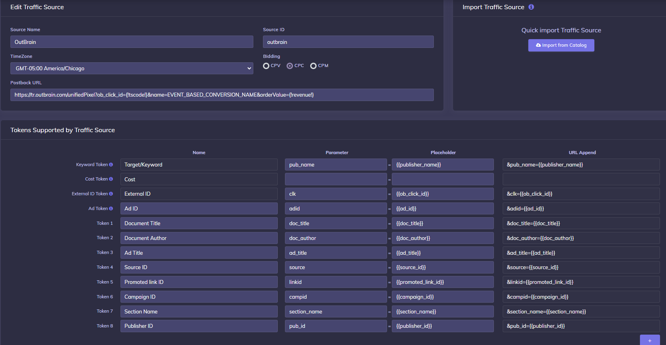Add a new token row with plus button
This screenshot has height=345, width=666.
point(650,340)
